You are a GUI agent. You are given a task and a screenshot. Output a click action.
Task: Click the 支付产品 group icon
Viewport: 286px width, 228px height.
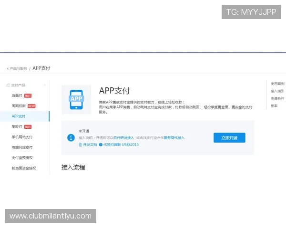point(8,85)
